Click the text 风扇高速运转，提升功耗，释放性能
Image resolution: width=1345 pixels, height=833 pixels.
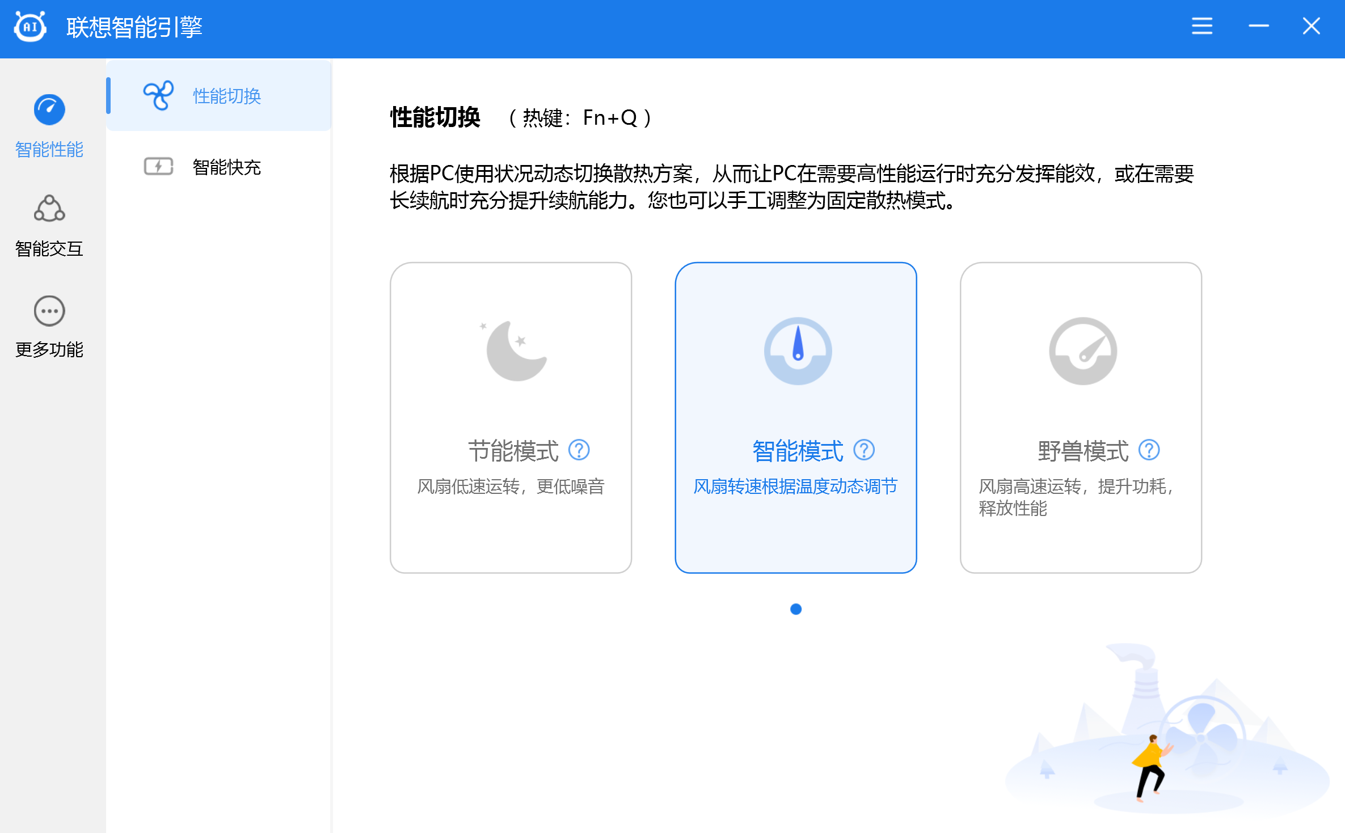point(1076,497)
